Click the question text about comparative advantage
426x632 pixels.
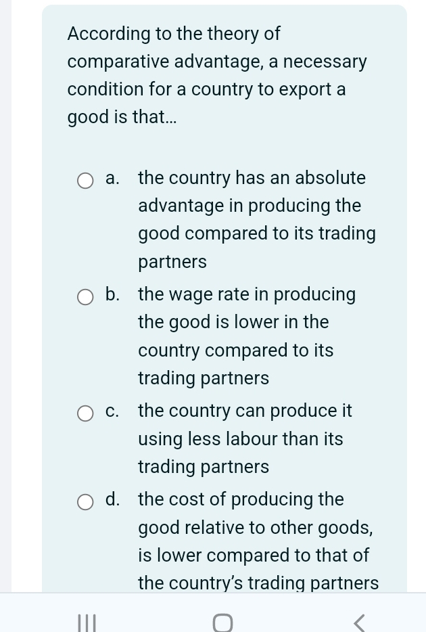[x=216, y=74]
